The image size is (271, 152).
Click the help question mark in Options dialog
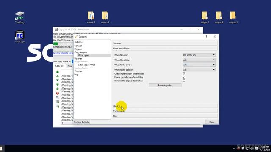(206, 37)
